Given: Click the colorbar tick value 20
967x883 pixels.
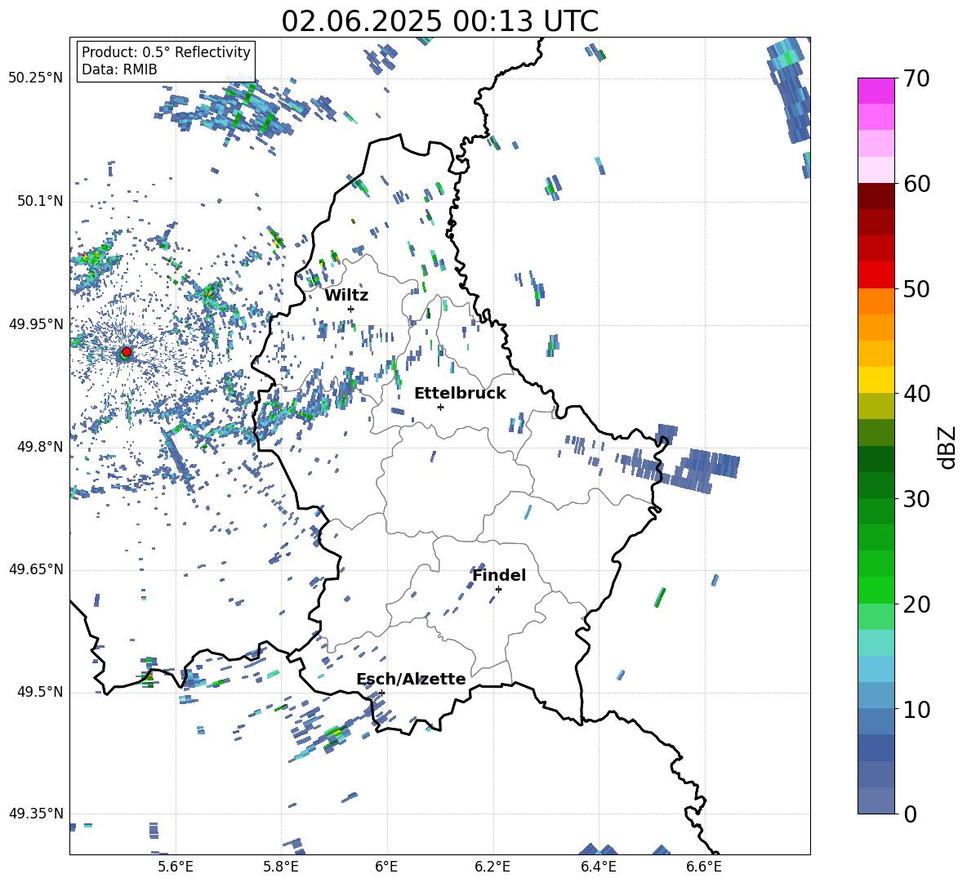Looking at the screenshot, I should pyautogui.click(x=916, y=604).
